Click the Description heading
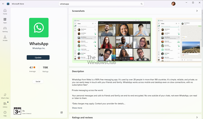 tap(78, 71)
